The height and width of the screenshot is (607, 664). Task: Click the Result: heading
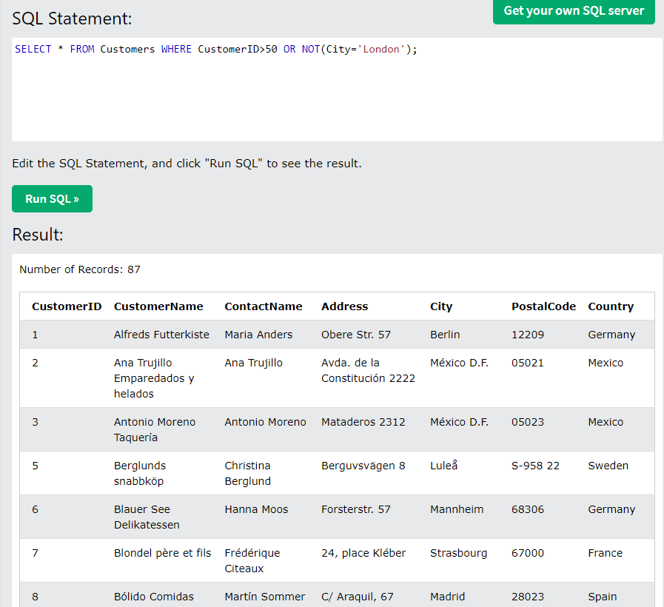coord(38,234)
